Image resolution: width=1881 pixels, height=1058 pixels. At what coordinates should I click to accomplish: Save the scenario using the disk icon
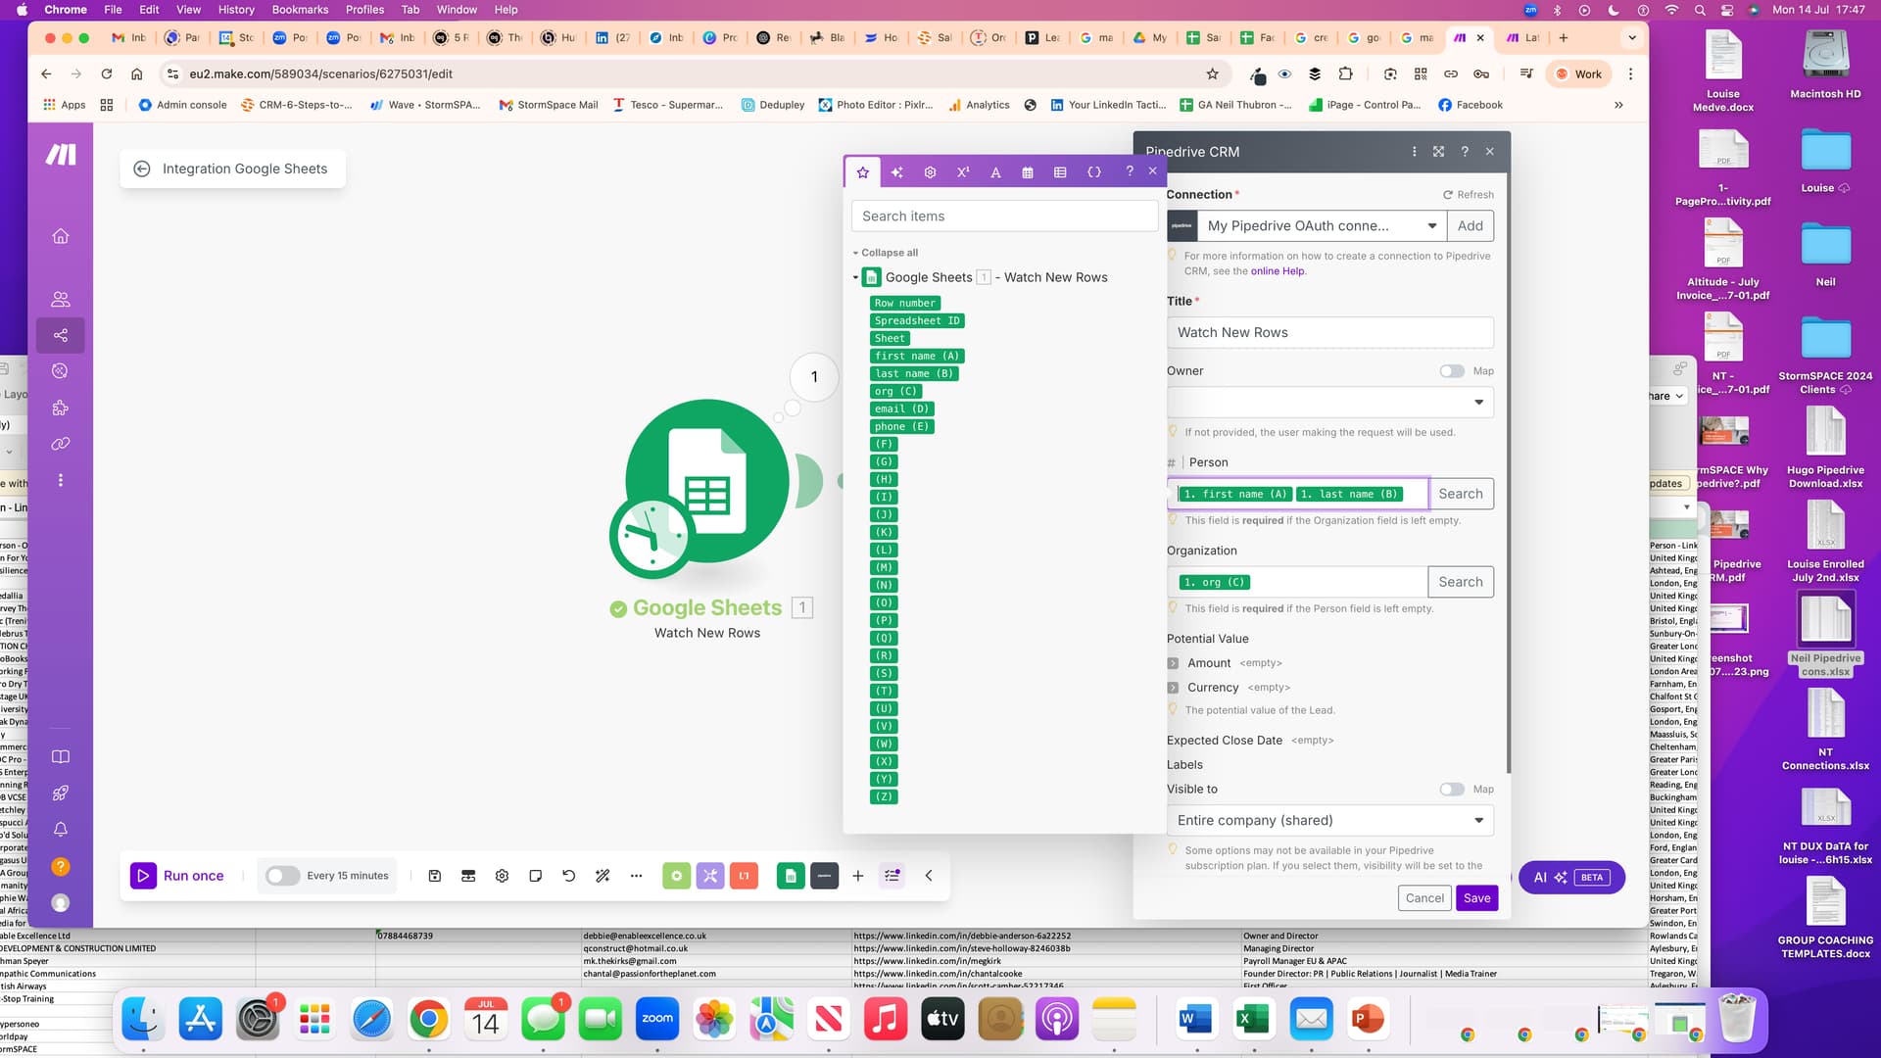click(x=435, y=876)
